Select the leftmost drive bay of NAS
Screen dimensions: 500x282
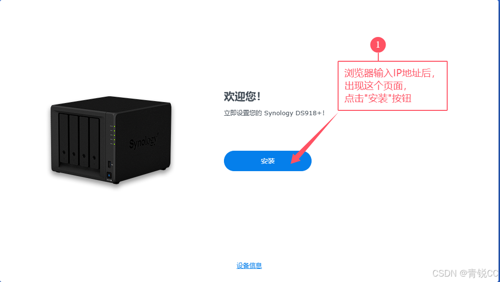coord(64,139)
